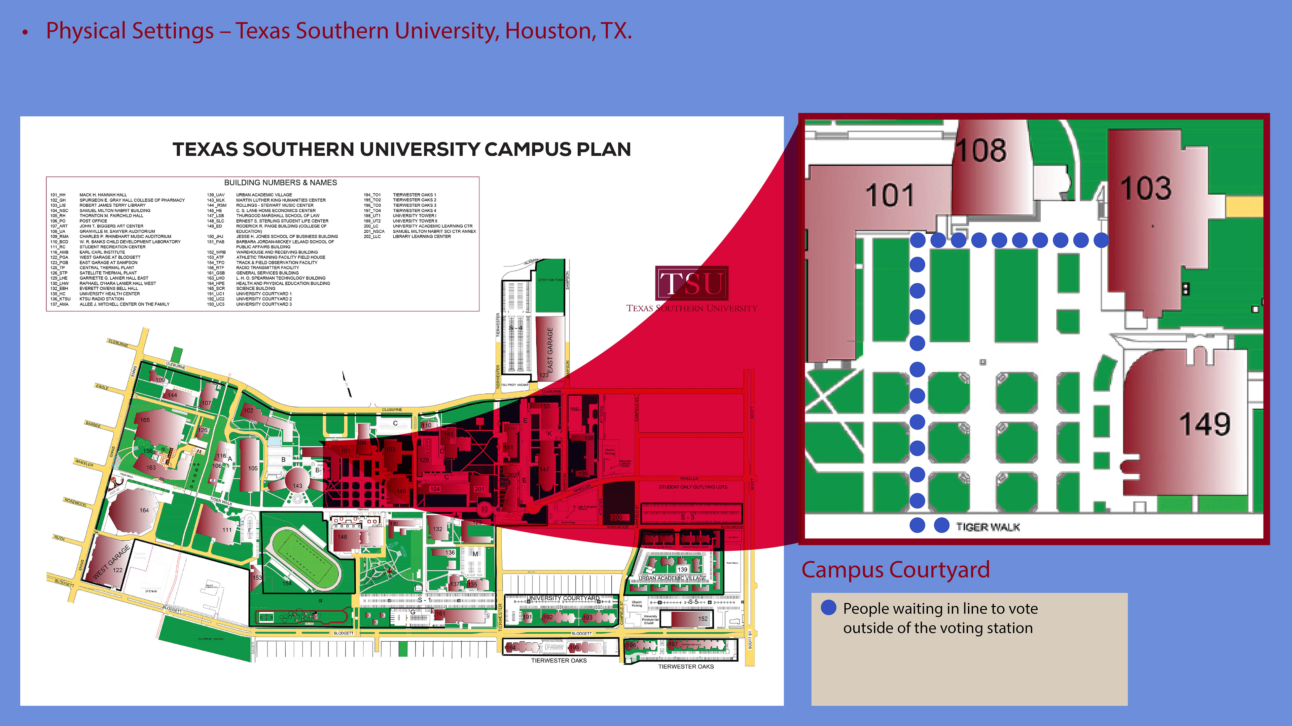This screenshot has width=1292, height=726.
Task: Click 'THORNTON M. FAIRCHILD HALL' legend row
Action: (96, 216)
